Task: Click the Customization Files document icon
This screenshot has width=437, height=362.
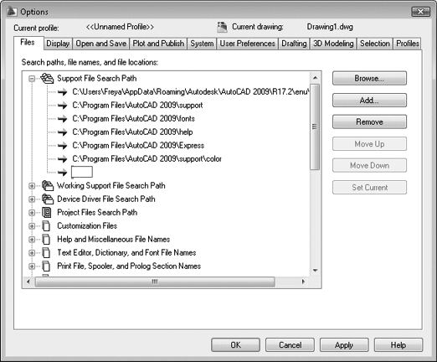Action: click(46, 225)
